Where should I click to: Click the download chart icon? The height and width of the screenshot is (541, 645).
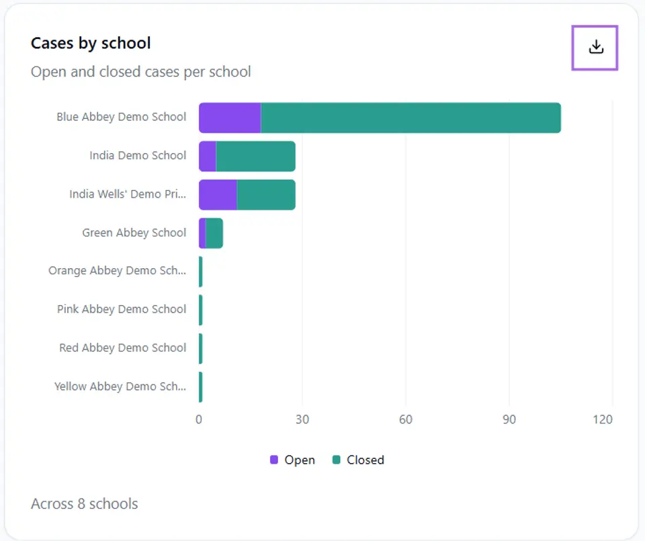[x=595, y=48]
